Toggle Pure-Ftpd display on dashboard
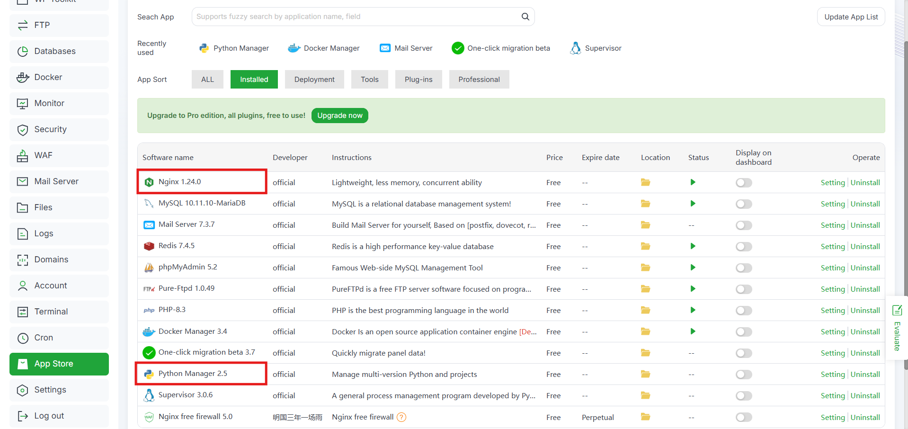Image resolution: width=908 pixels, height=429 pixels. [x=744, y=289]
